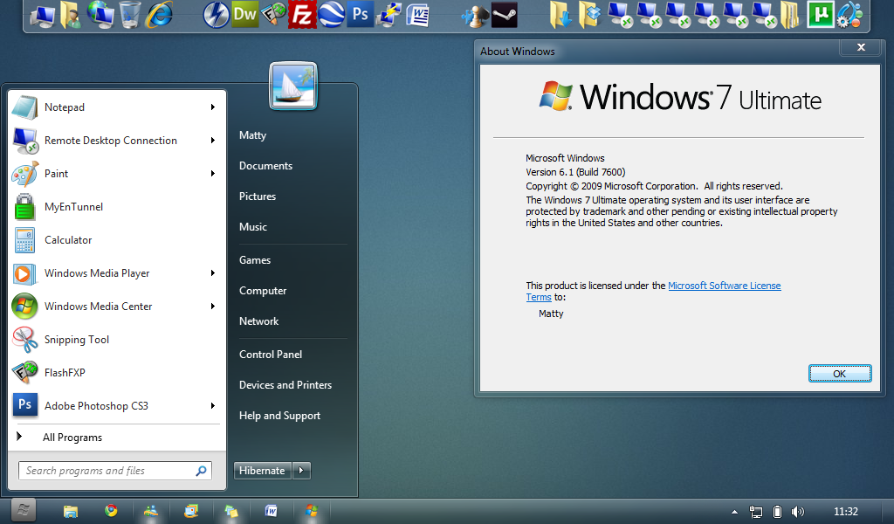Screen dimensions: 894x524
Task: Expand Adobe Photoshop CS3 jump list arrow
Action: click(x=213, y=406)
